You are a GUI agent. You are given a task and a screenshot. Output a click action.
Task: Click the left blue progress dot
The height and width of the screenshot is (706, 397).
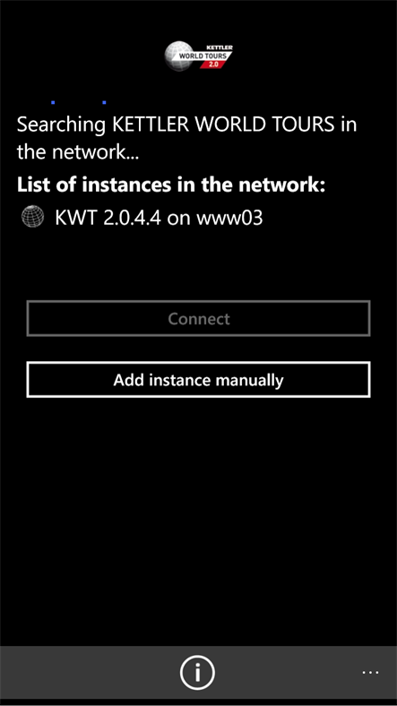(x=53, y=103)
